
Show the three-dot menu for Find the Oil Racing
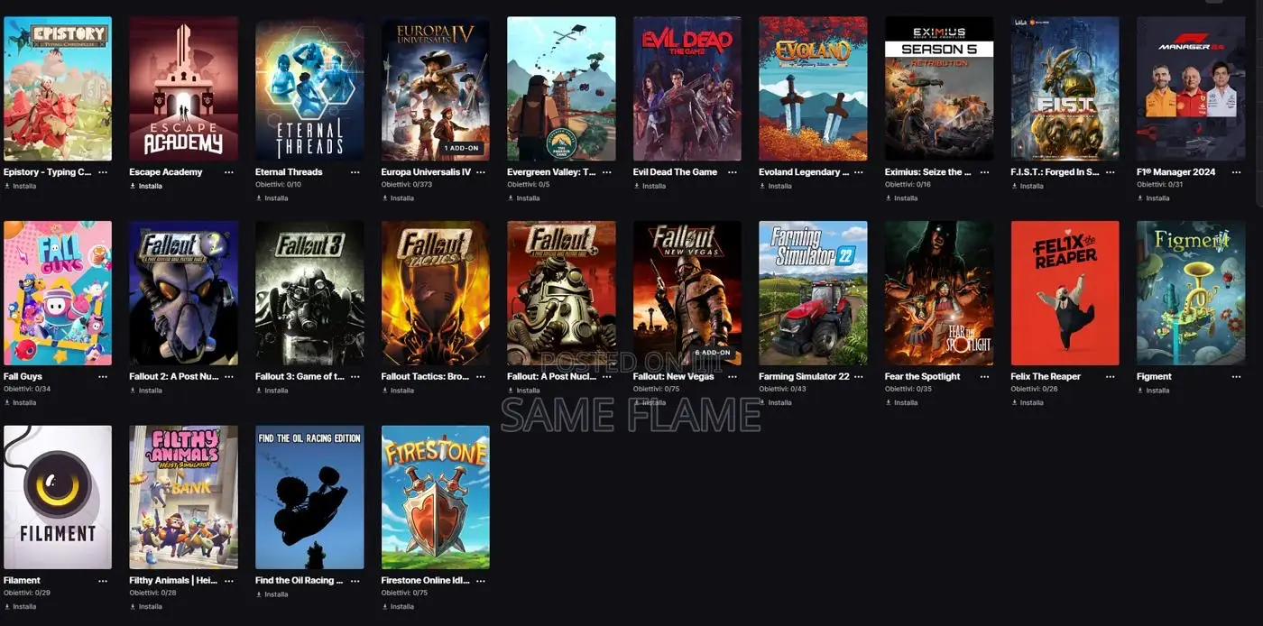355,581
